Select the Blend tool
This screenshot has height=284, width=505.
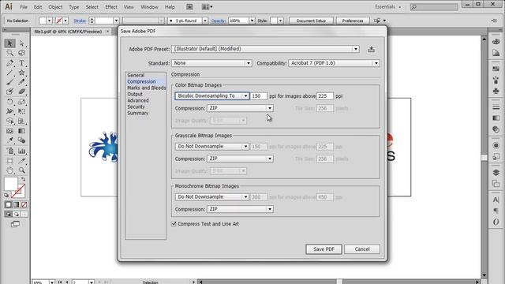point(21,140)
